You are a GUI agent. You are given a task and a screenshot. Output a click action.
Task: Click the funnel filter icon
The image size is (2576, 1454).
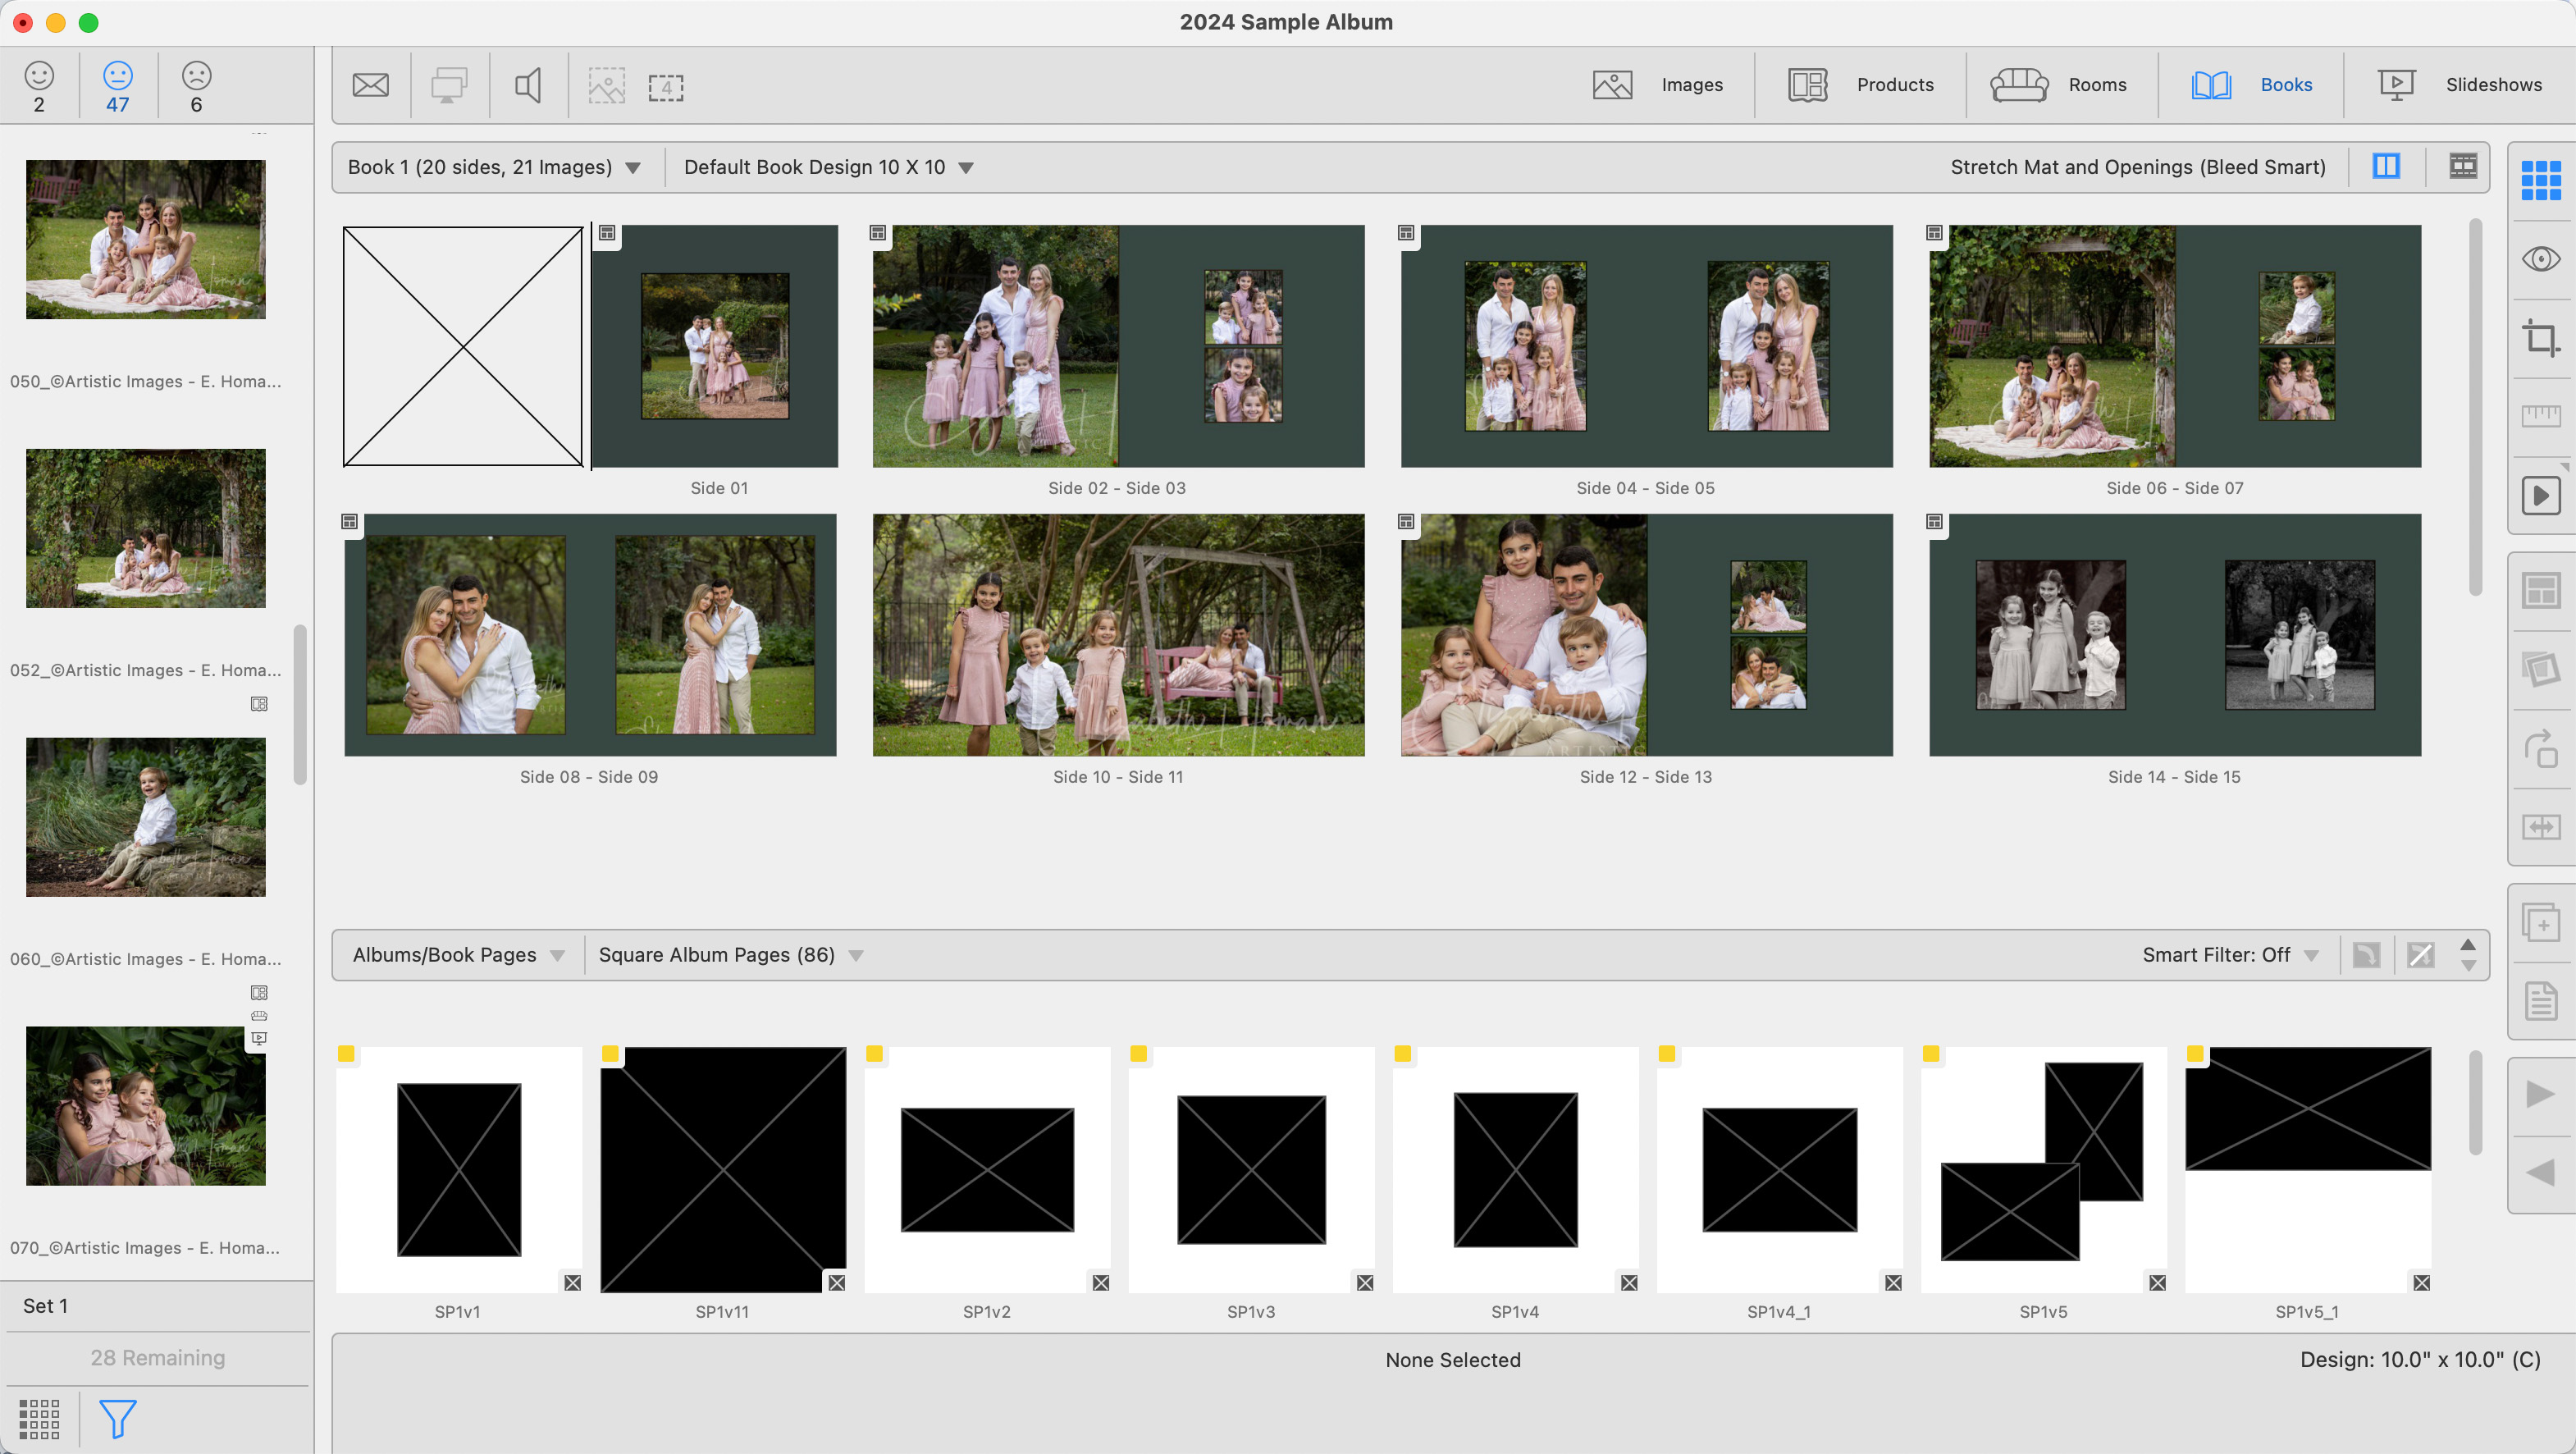[117, 1418]
